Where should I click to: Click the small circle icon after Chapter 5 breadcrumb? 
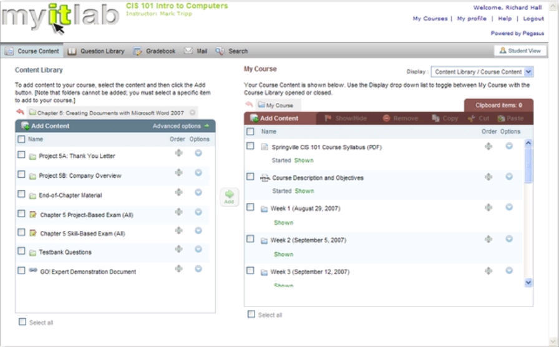(x=192, y=112)
